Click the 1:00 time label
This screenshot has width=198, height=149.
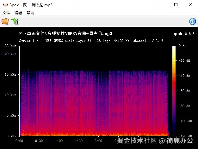[59, 141]
